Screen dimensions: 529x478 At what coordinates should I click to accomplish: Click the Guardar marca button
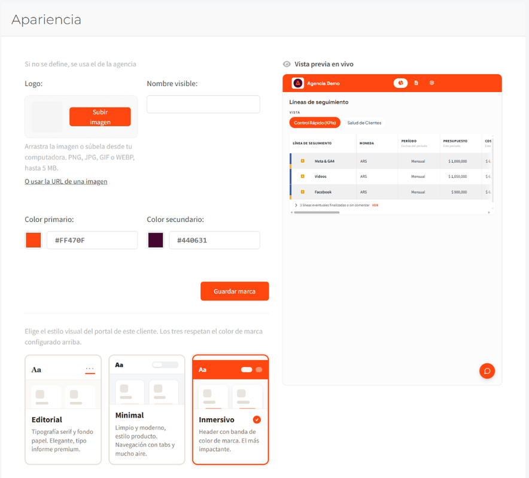pos(235,291)
